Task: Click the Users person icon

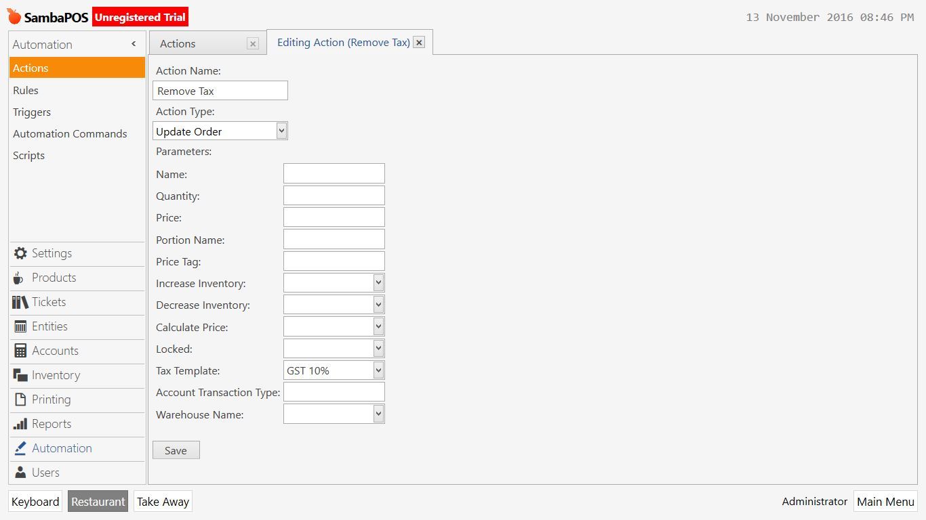Action: pyautogui.click(x=20, y=473)
